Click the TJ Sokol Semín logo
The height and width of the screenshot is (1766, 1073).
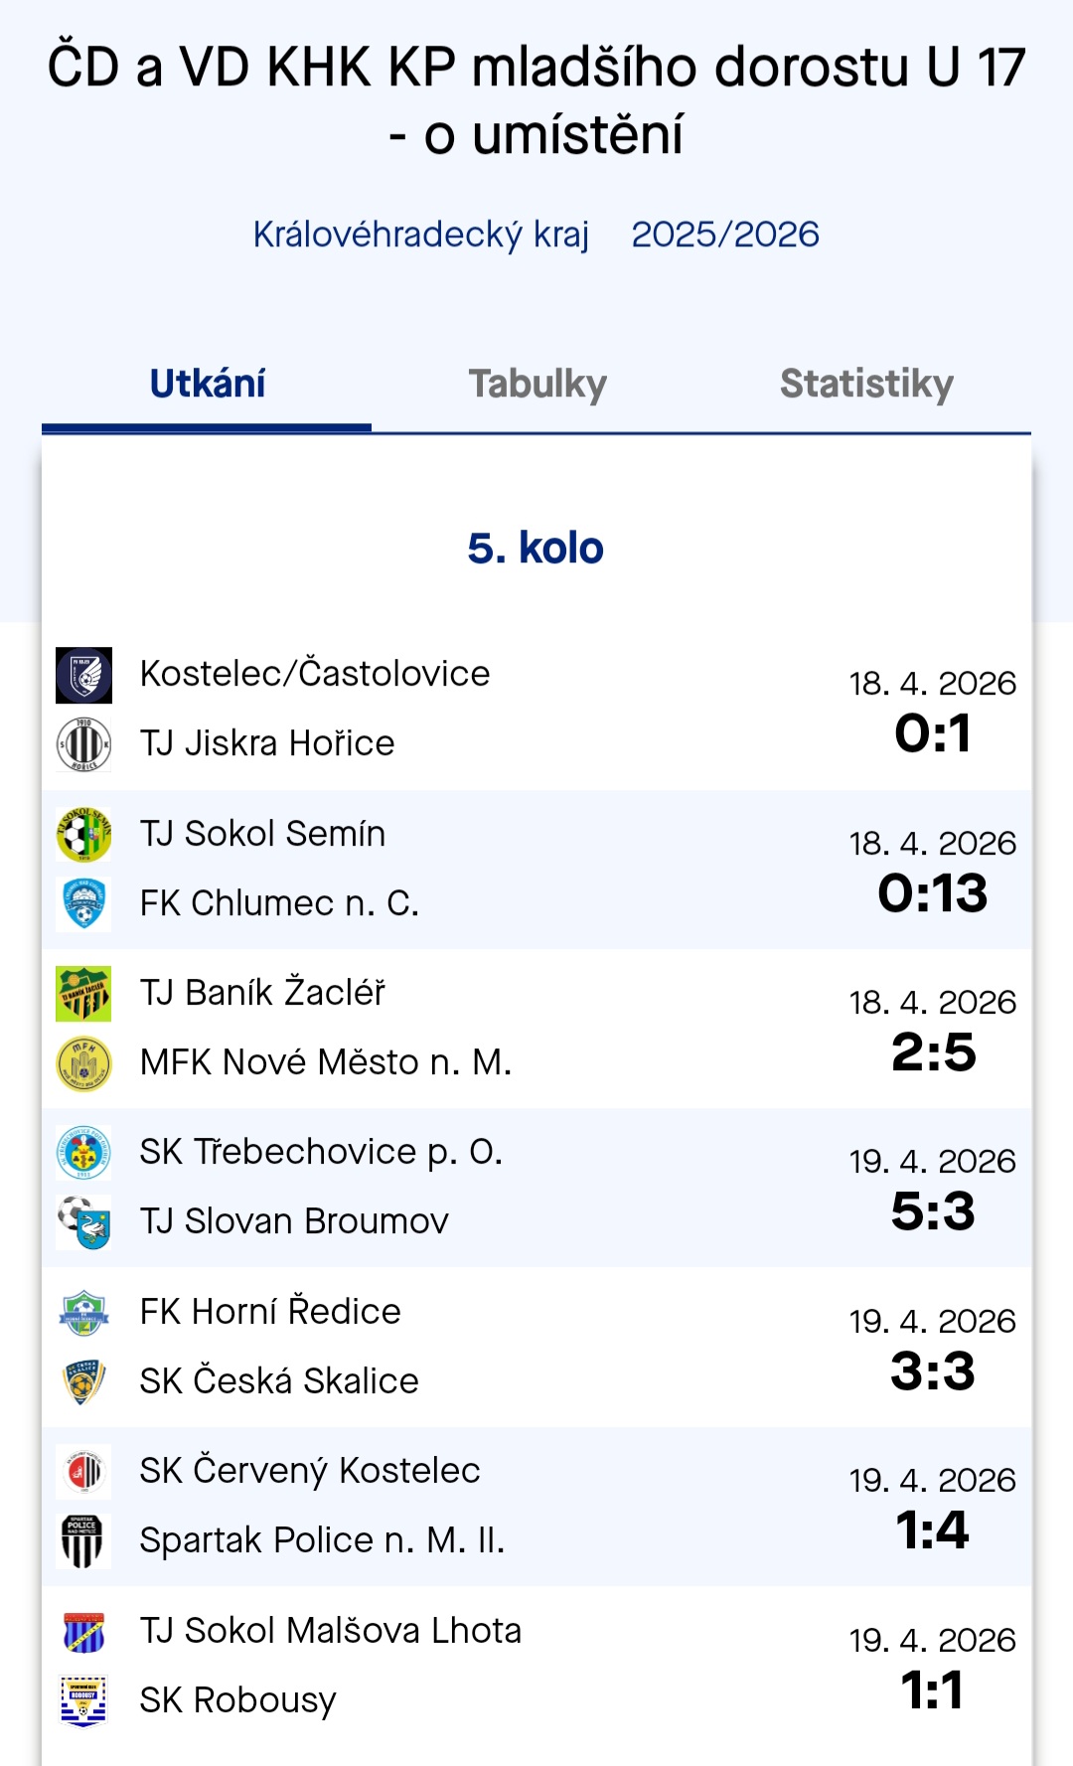[x=83, y=835]
